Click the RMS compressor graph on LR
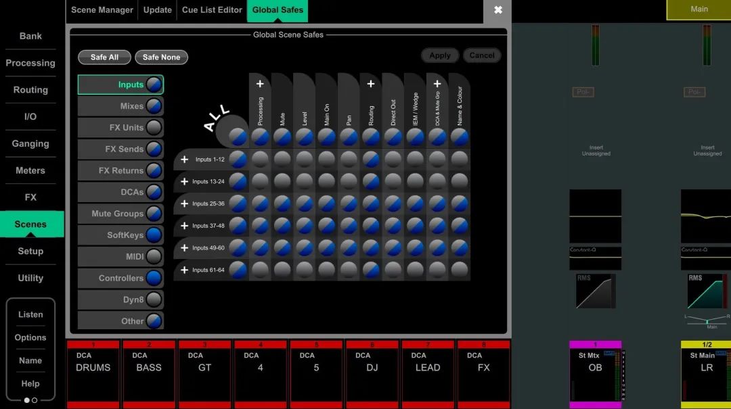This screenshot has width=731, height=409. click(704, 291)
